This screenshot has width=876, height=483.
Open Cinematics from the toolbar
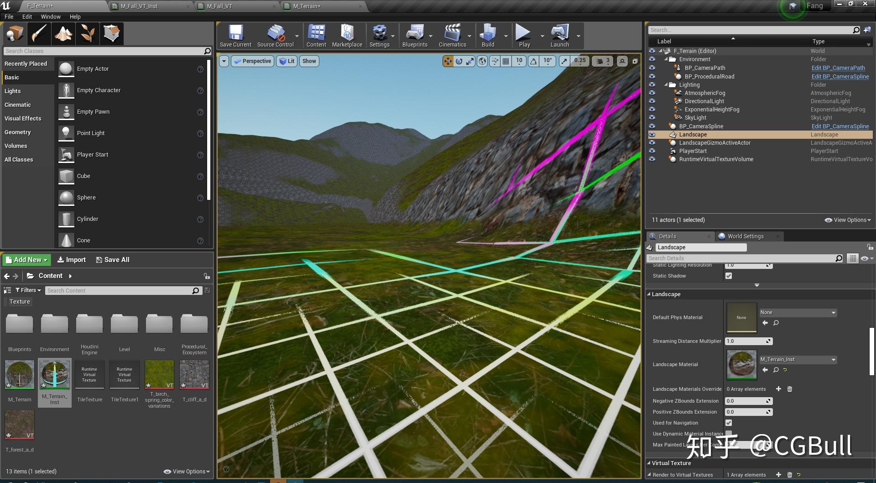(452, 35)
